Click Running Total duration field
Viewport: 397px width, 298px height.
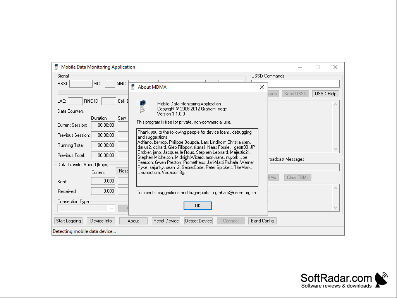pos(103,145)
